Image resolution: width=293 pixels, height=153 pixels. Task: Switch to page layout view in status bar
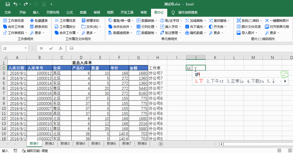(290, 151)
